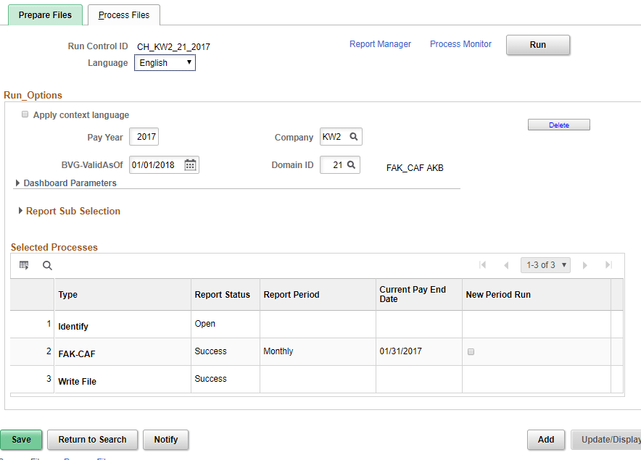641x460 pixels.
Task: Click the Domain ID lookup magnifier icon
Action: tap(351, 164)
